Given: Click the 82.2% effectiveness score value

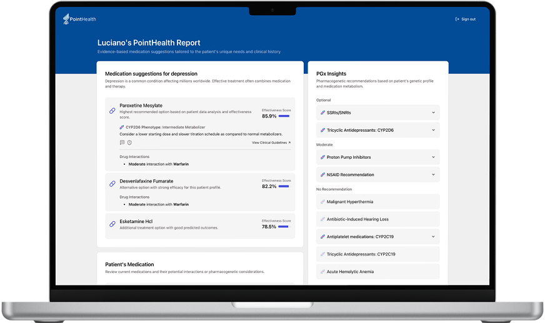Looking at the screenshot, I should [x=269, y=187].
